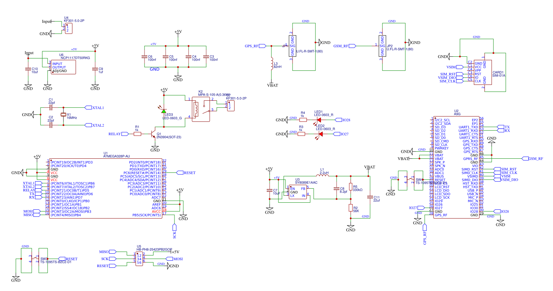Click the XTAL1 net flag beside capacitor C1
553x291 pixels.
94,108
